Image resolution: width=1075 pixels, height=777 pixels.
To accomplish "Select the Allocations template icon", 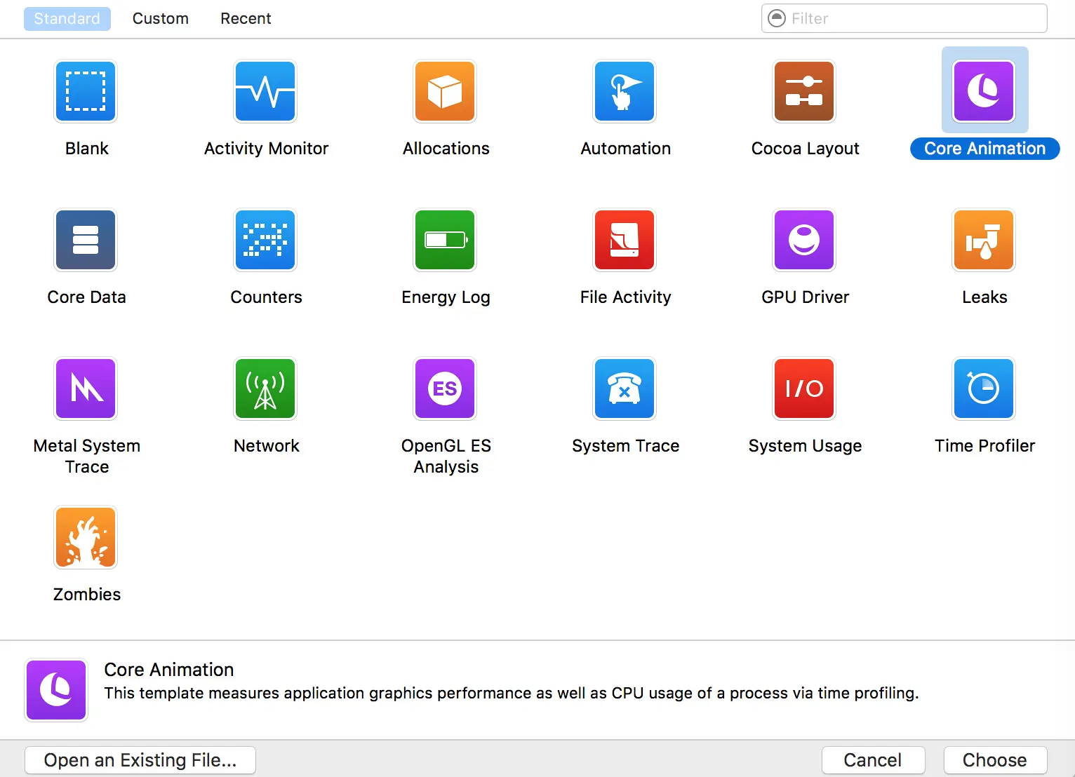I will [x=445, y=91].
